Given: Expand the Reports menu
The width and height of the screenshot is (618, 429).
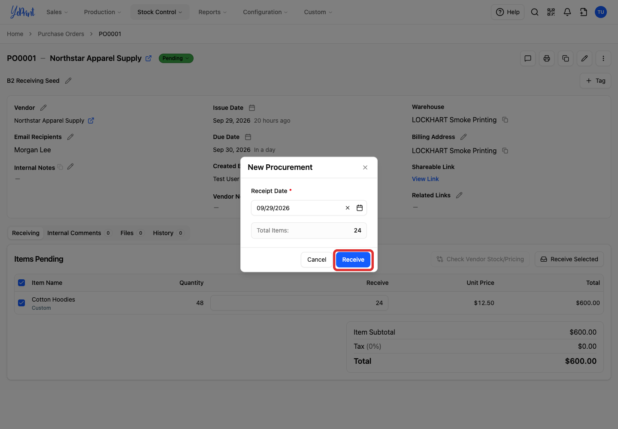Looking at the screenshot, I should pos(212,12).
